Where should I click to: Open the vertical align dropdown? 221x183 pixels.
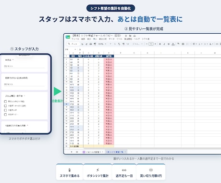(200, 44)
